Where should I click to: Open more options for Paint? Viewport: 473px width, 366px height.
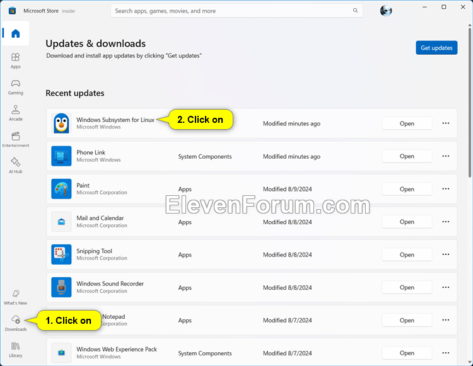click(445, 189)
